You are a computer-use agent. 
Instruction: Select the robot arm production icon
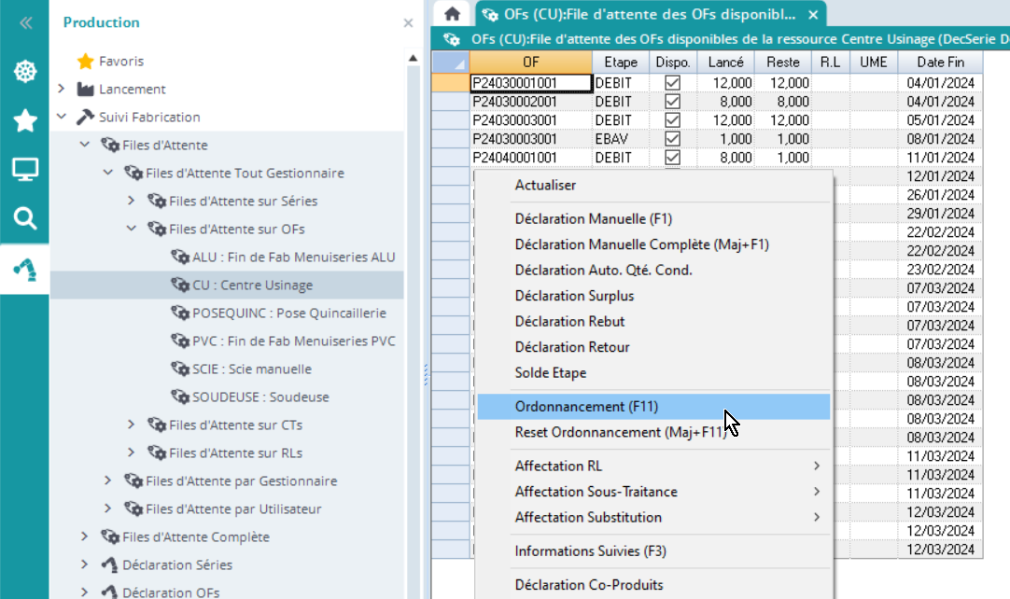click(x=24, y=269)
